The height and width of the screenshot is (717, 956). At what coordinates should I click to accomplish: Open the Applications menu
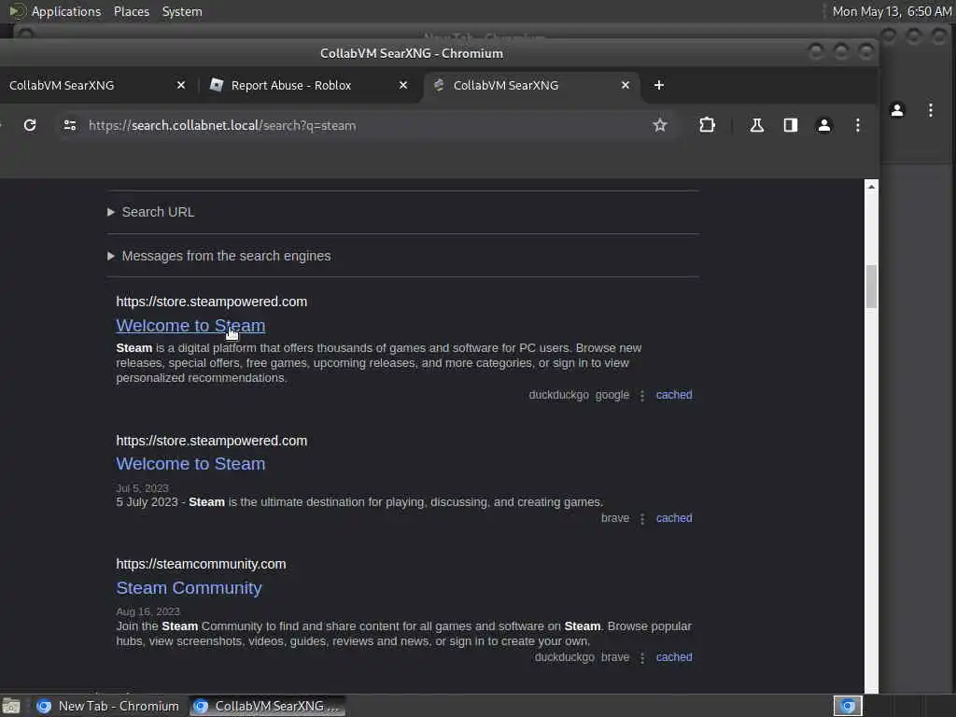(x=66, y=11)
